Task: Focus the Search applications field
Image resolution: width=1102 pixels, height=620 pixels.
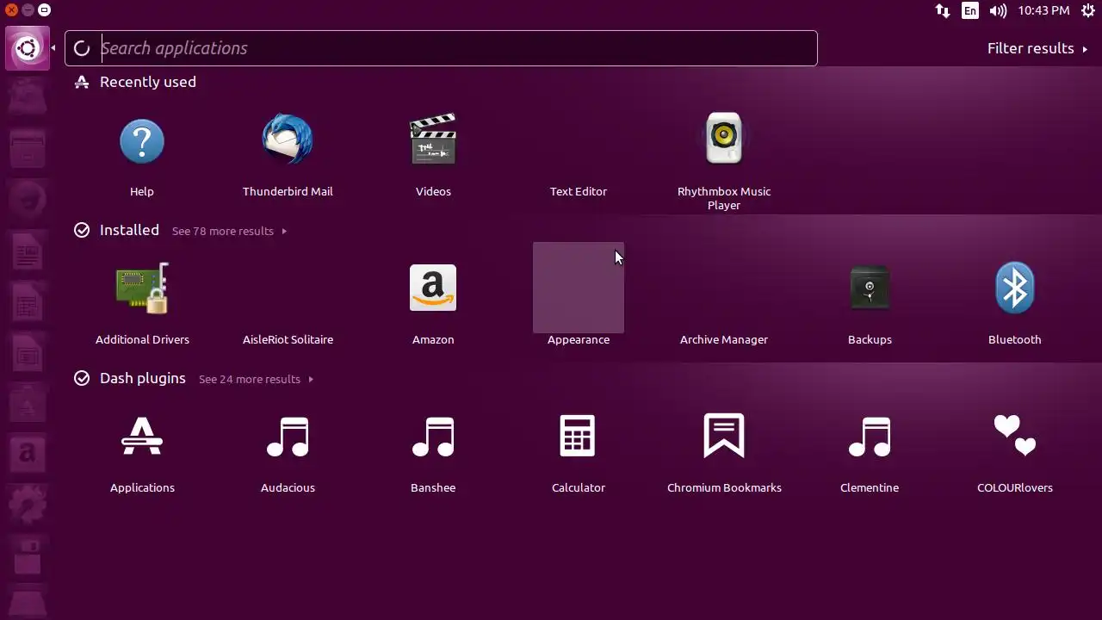Action: coord(441,48)
